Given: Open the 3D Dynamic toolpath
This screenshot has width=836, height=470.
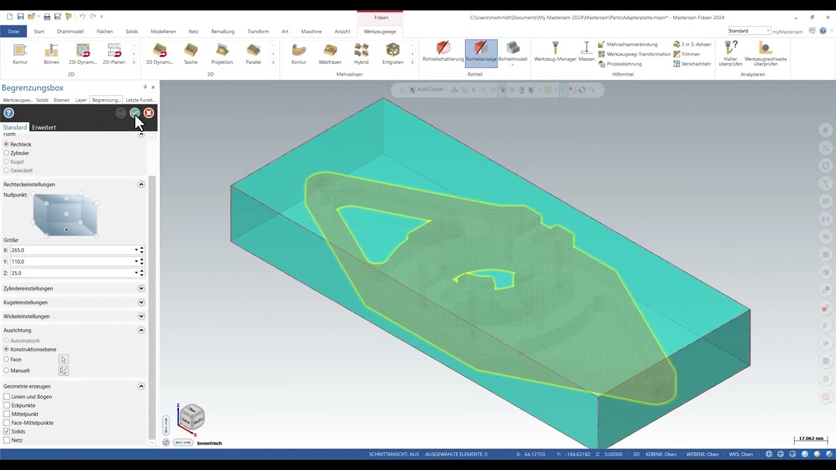Looking at the screenshot, I should point(159,54).
